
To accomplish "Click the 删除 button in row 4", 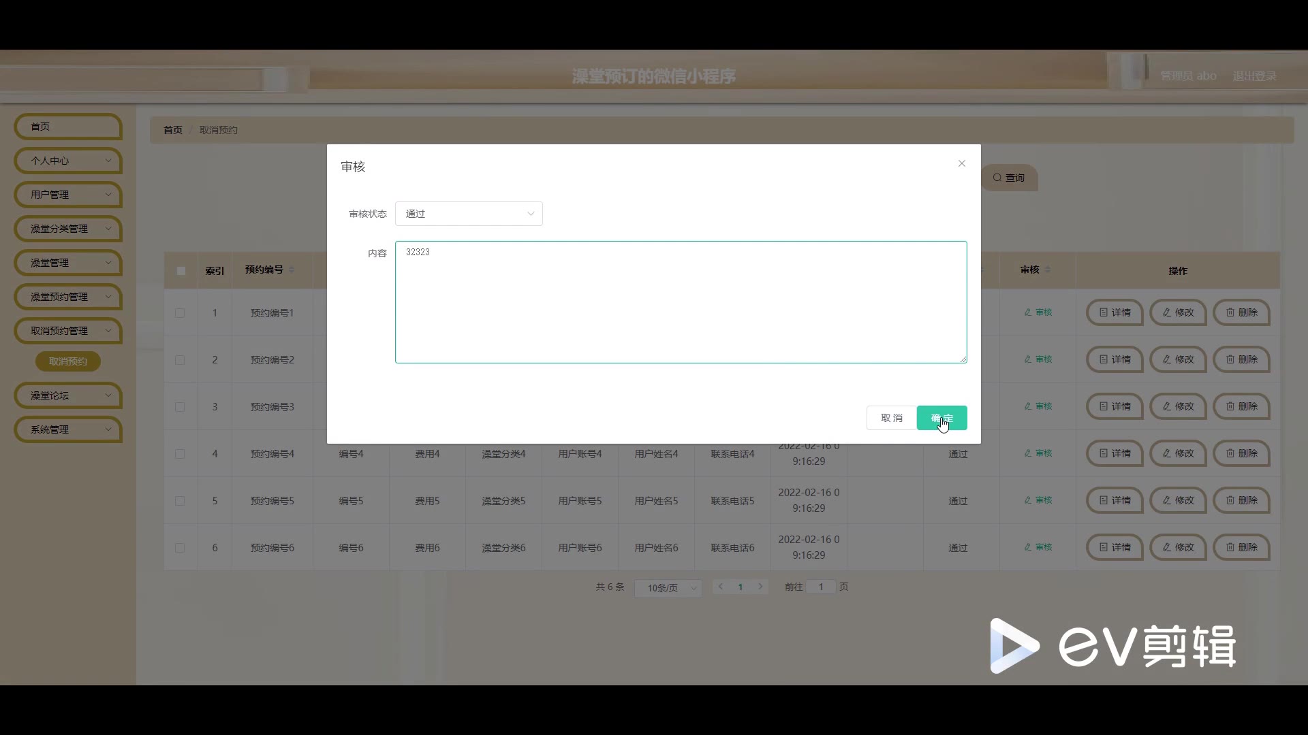I will (x=1241, y=453).
